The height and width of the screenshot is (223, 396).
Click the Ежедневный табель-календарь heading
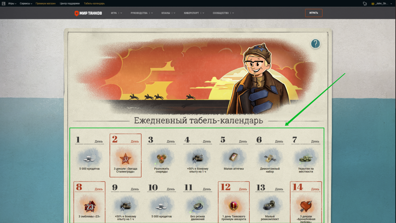click(x=198, y=121)
